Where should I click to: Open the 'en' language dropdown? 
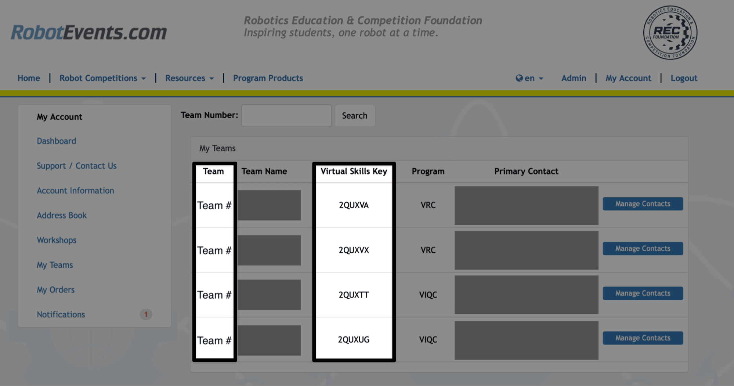[530, 78]
